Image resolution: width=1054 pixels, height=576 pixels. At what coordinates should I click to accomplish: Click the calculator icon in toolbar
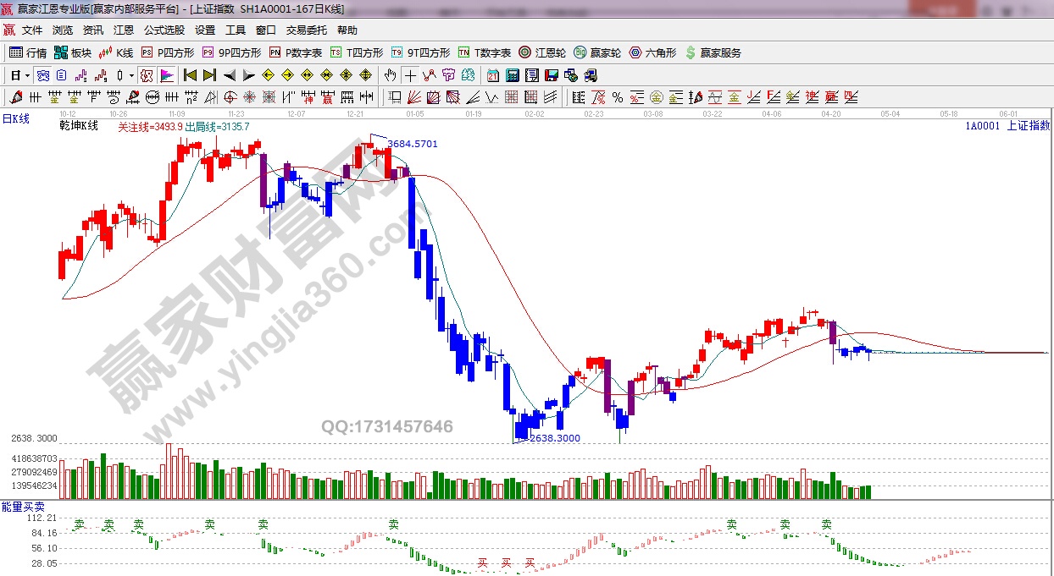[512, 75]
